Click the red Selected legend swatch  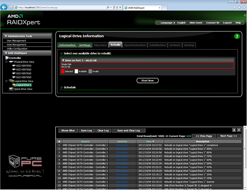pyautogui.click(x=63, y=71)
